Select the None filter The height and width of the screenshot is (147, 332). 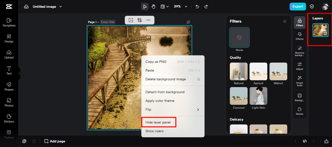point(239,38)
